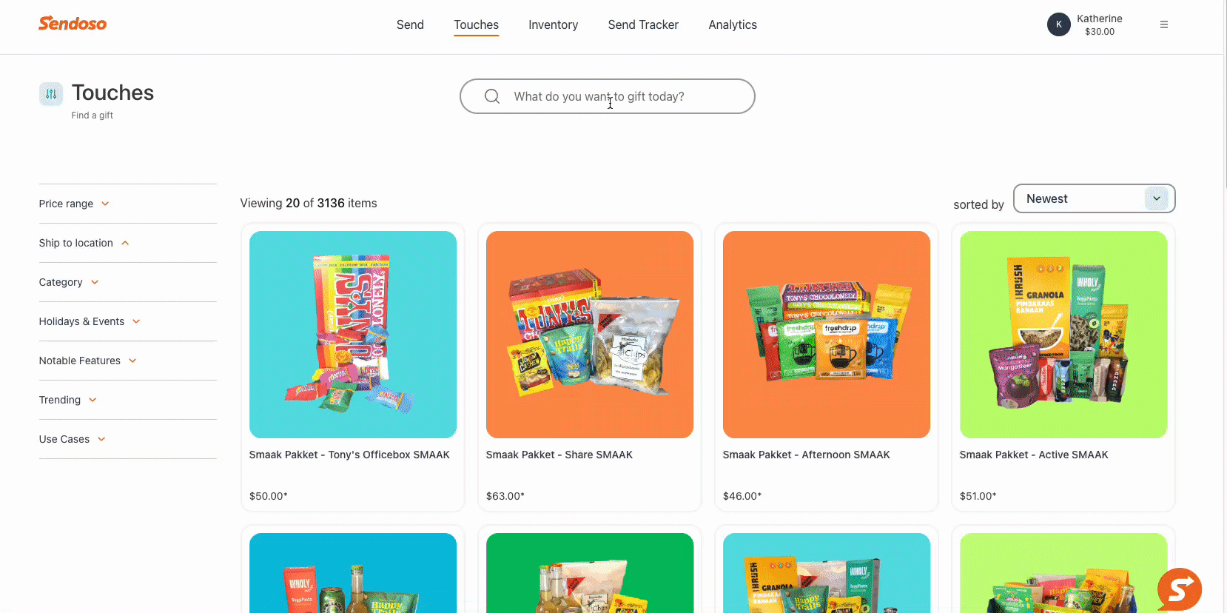The width and height of the screenshot is (1227, 613).
Task: Go to the Send tab
Action: tap(410, 24)
